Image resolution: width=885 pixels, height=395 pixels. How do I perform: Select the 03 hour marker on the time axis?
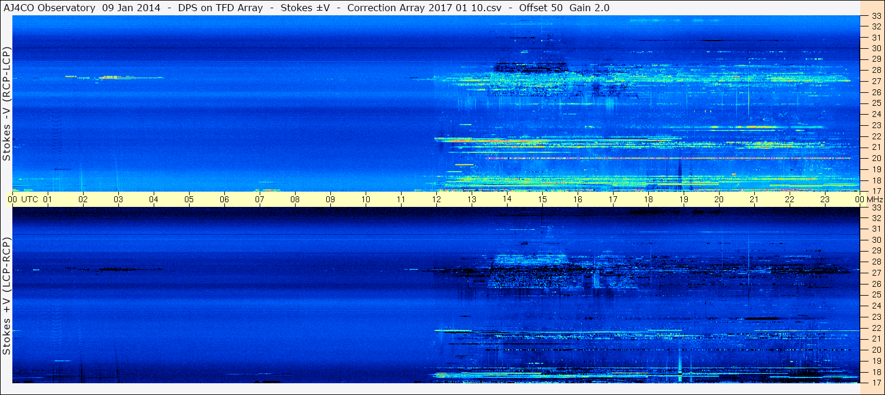pos(118,199)
